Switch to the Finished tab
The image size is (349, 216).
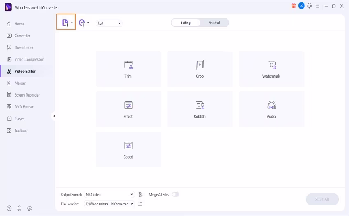coord(214,22)
